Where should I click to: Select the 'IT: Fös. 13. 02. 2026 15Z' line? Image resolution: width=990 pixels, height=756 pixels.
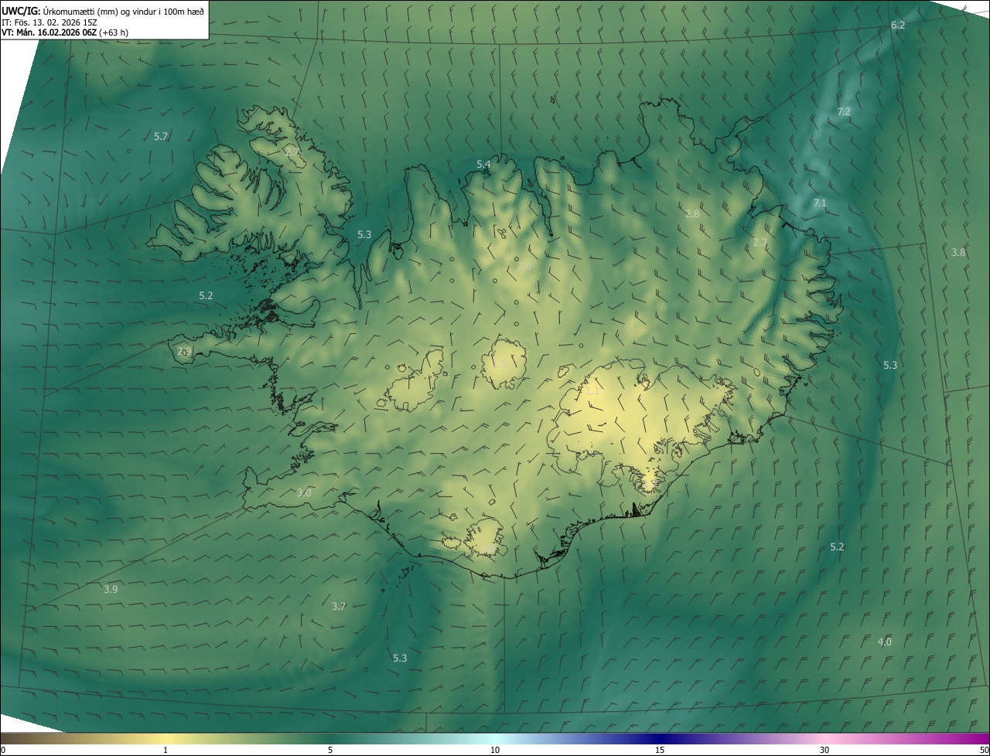pos(49,22)
